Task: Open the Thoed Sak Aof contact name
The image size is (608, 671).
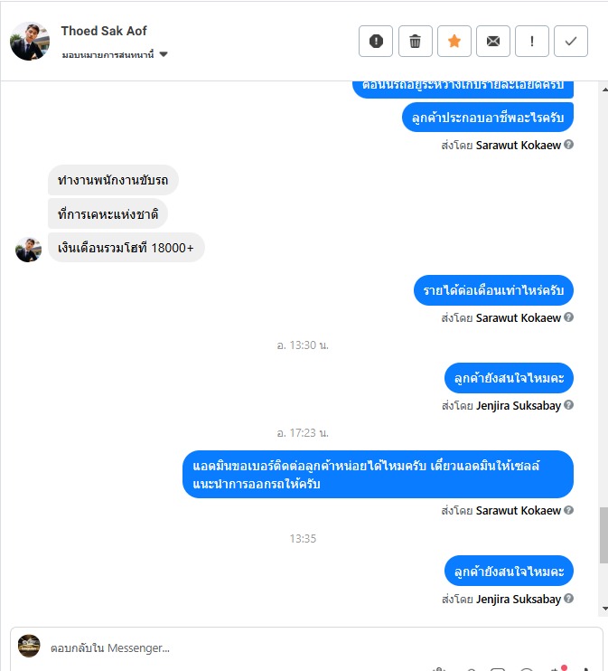Action: pos(104,31)
